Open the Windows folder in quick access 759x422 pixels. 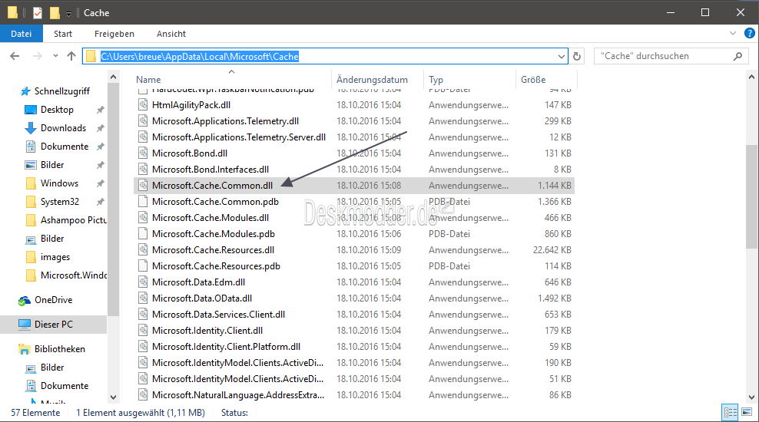59,183
